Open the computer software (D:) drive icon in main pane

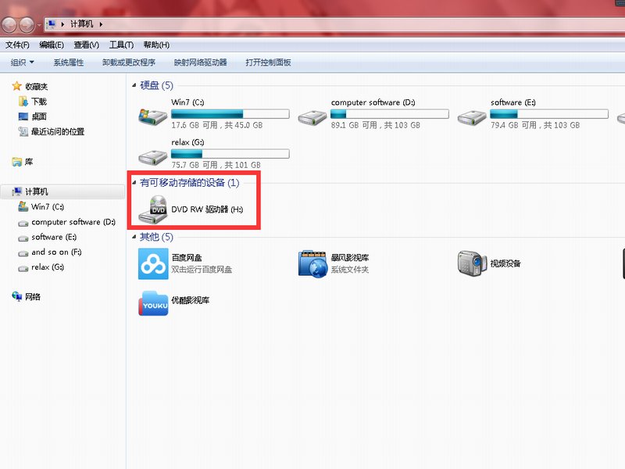[312, 118]
